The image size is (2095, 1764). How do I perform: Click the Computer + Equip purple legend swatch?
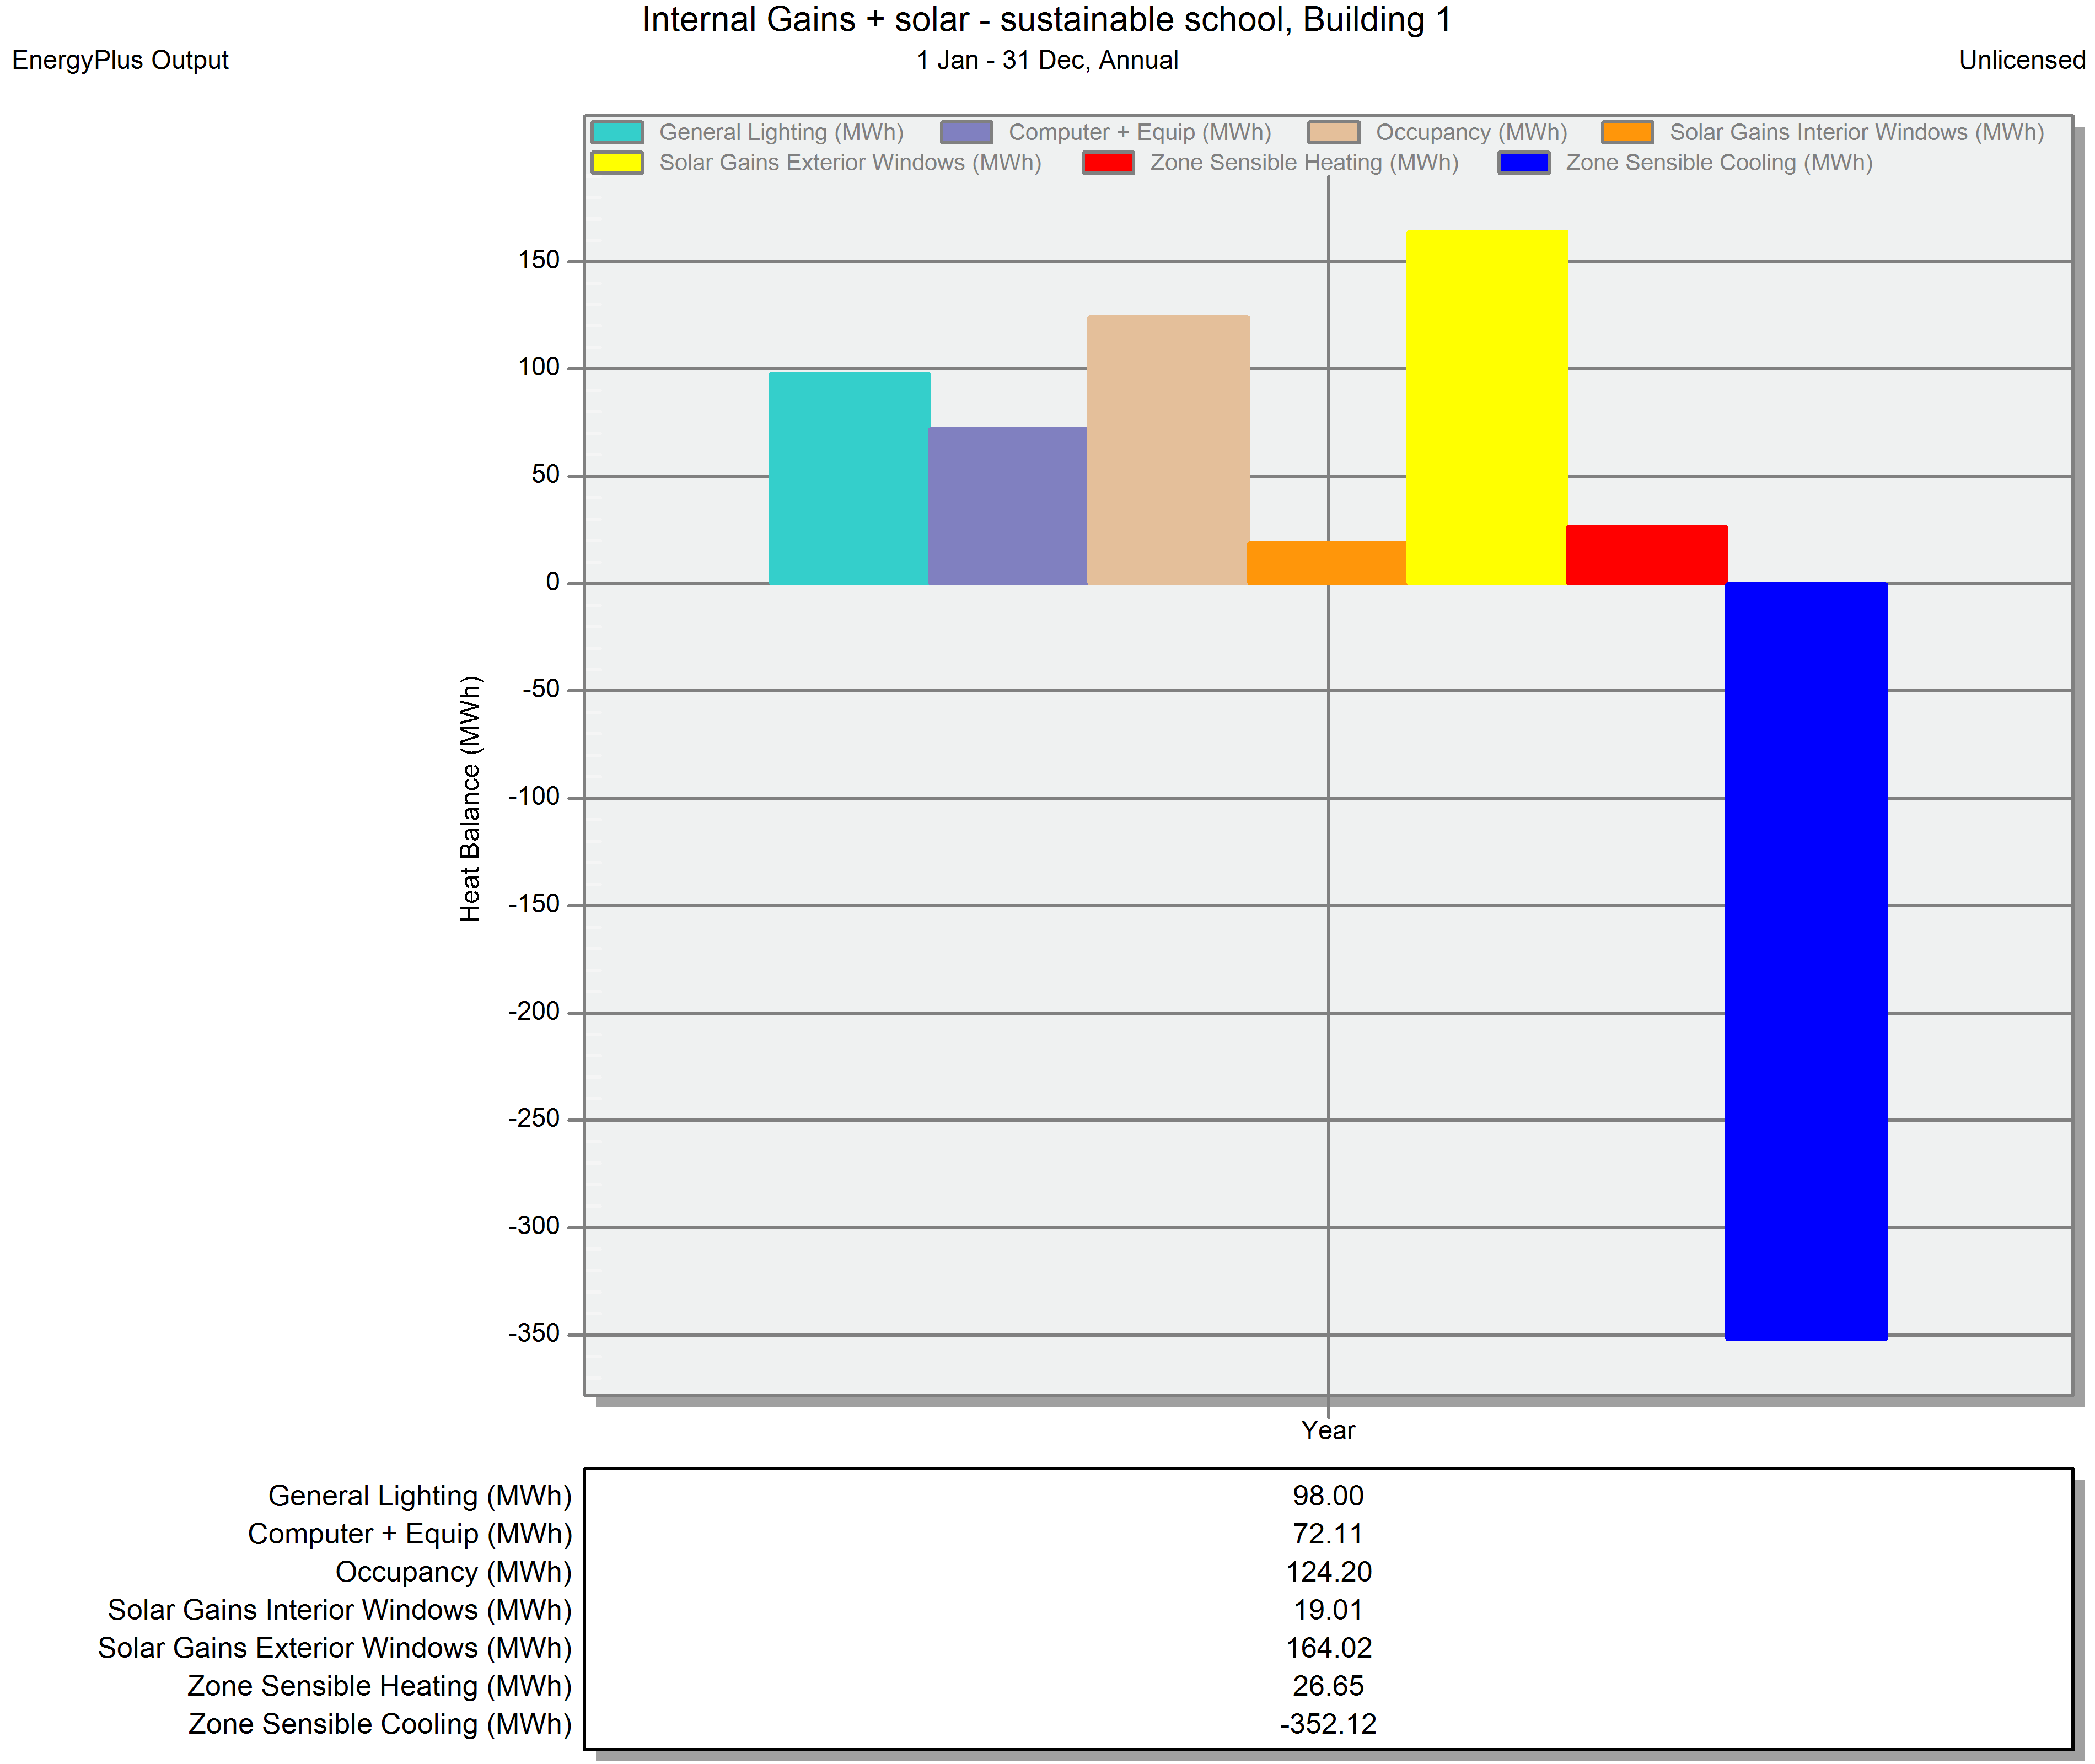click(x=966, y=132)
